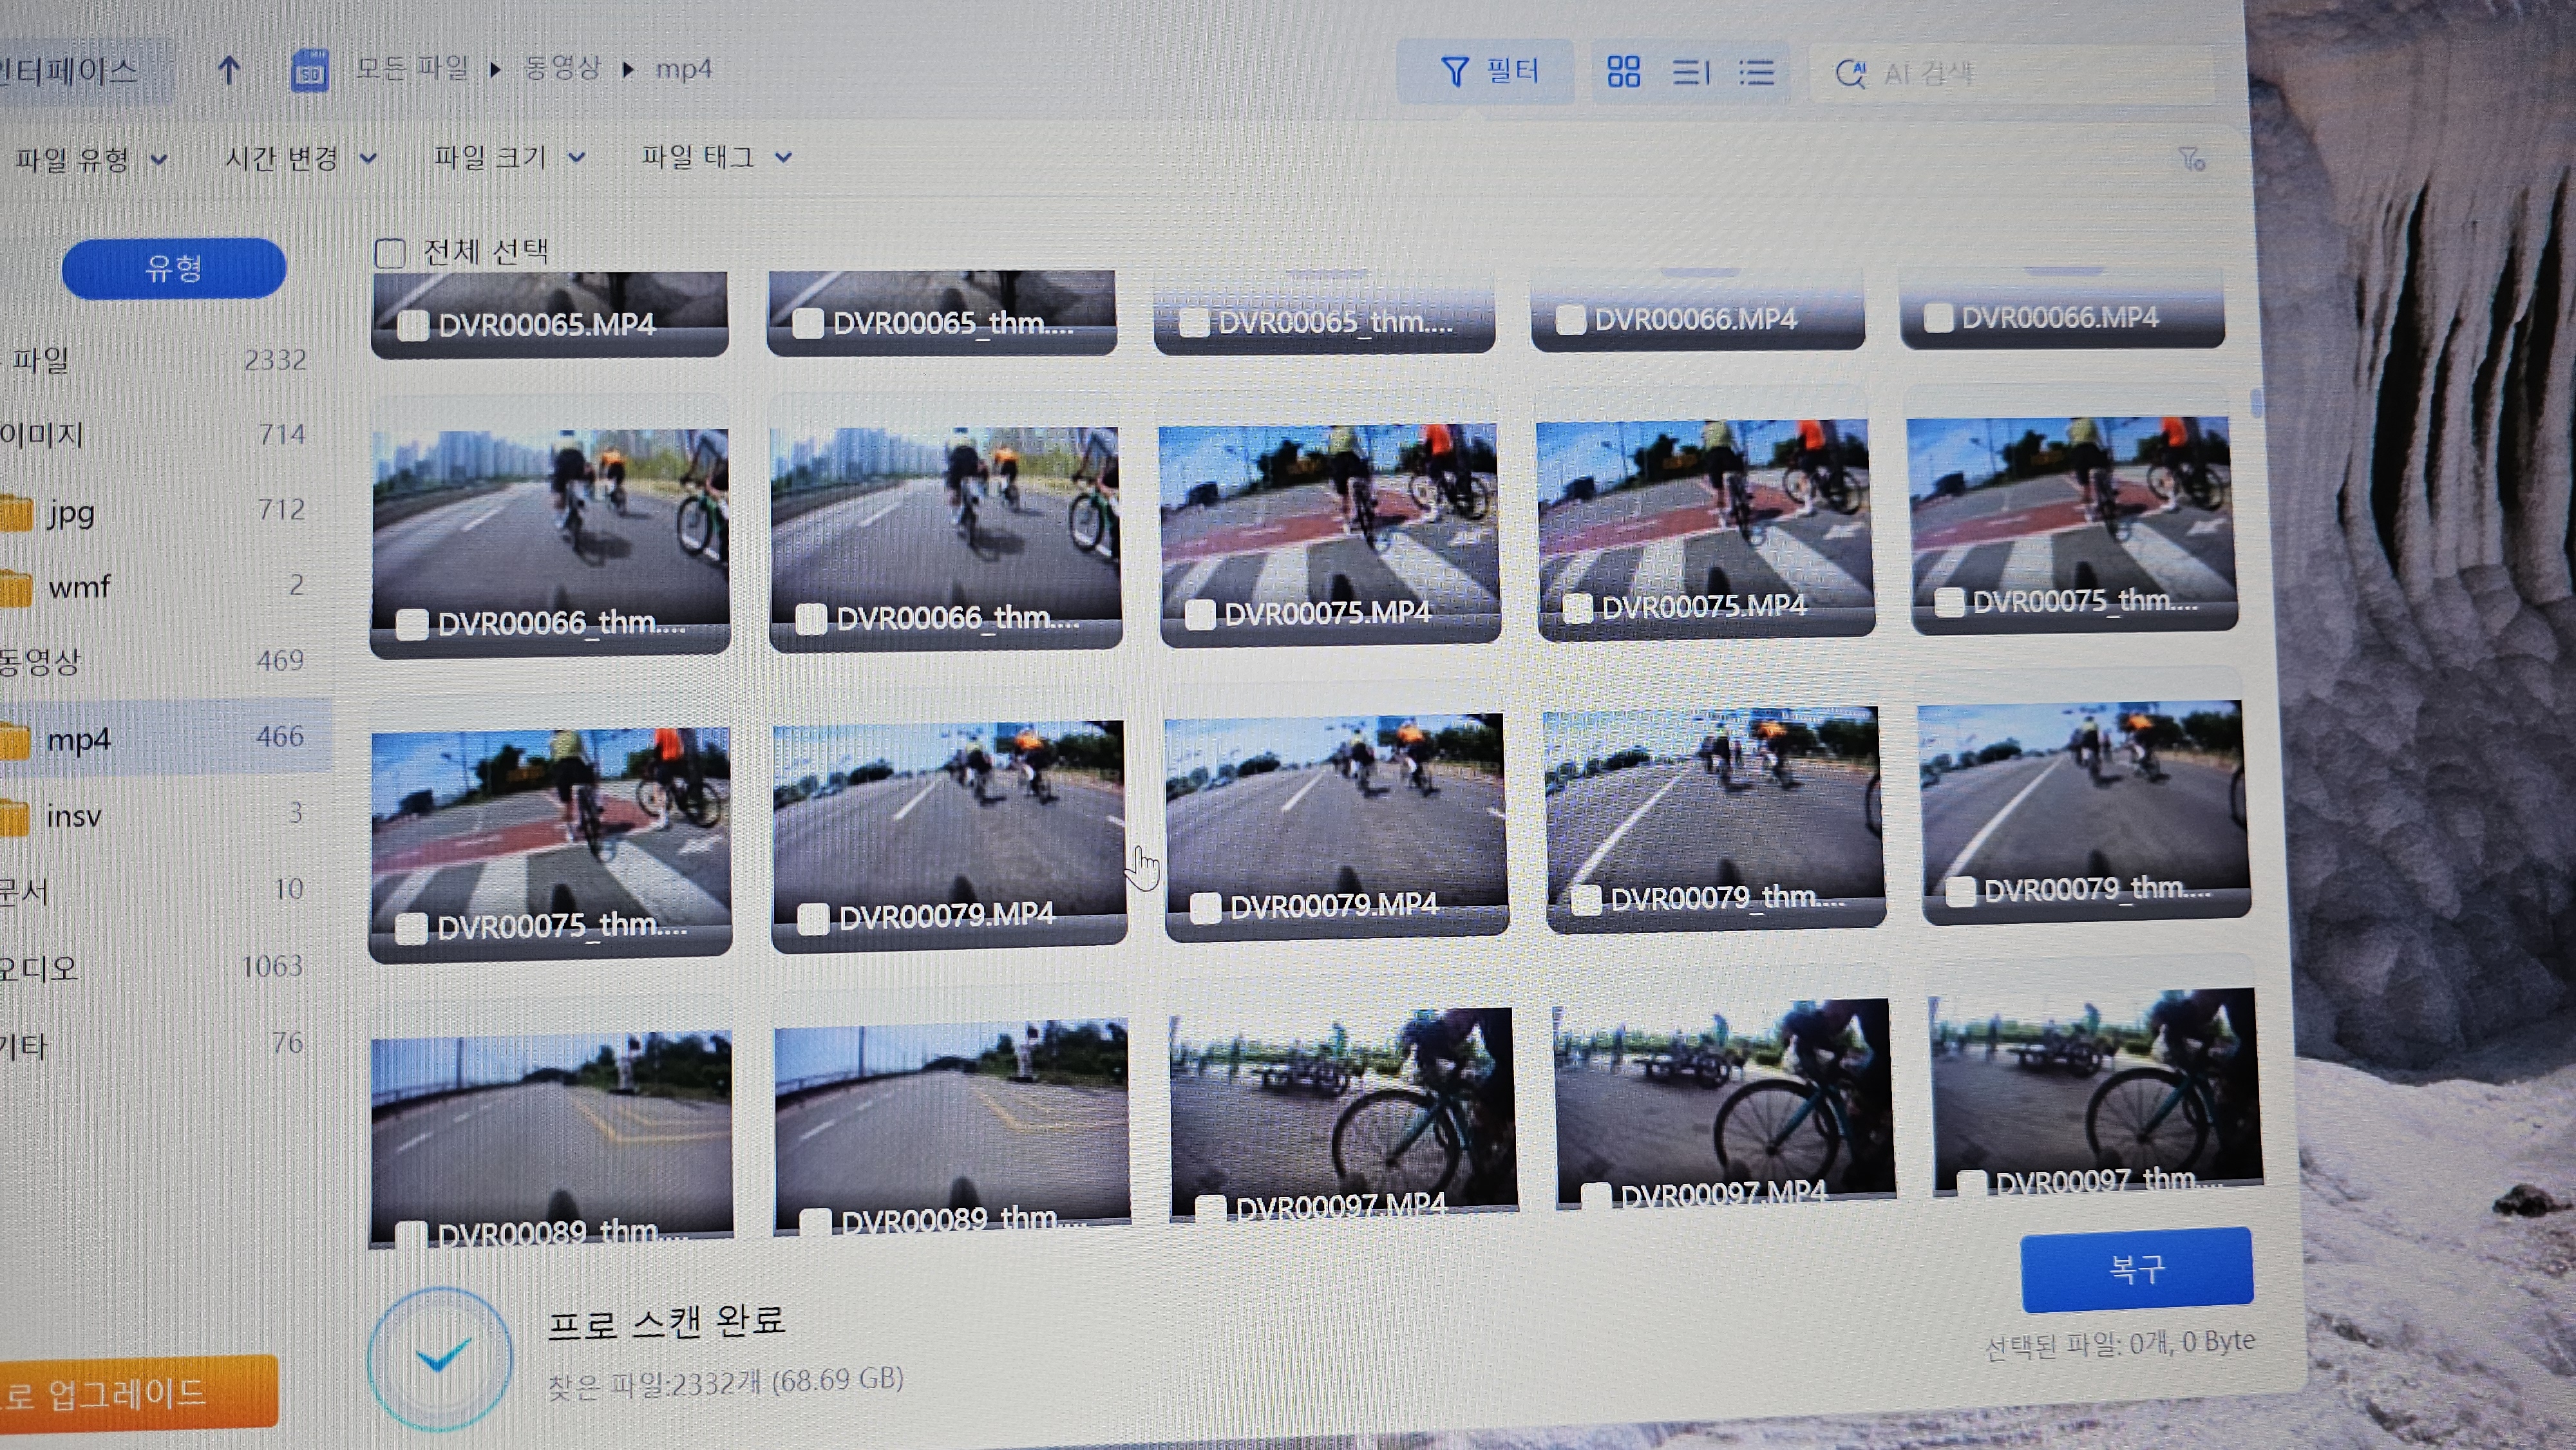Check the first DVR00079.MP4 checkbox
Image resolution: width=2576 pixels, height=1450 pixels.
tap(813, 918)
